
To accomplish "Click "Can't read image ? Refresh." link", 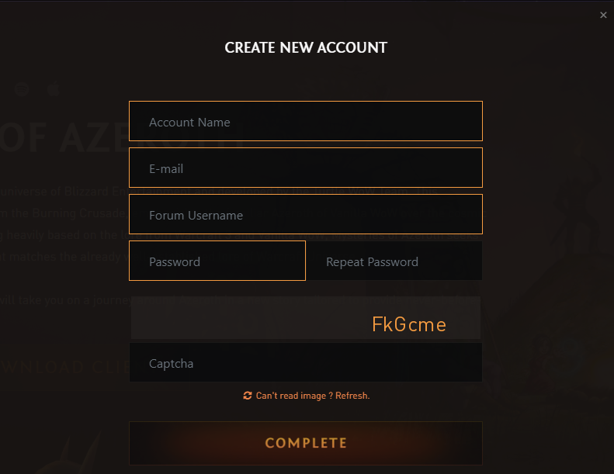I will click(x=312, y=396).
